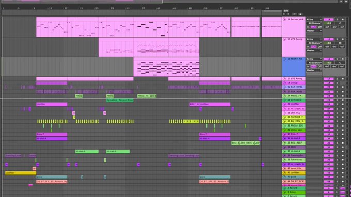The image size is (351, 197).
Task: Arm track 26 Uplifter for recording
Action: pos(343,104)
